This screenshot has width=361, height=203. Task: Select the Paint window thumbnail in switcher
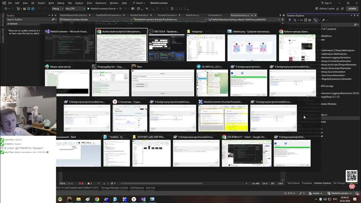tap(78, 151)
